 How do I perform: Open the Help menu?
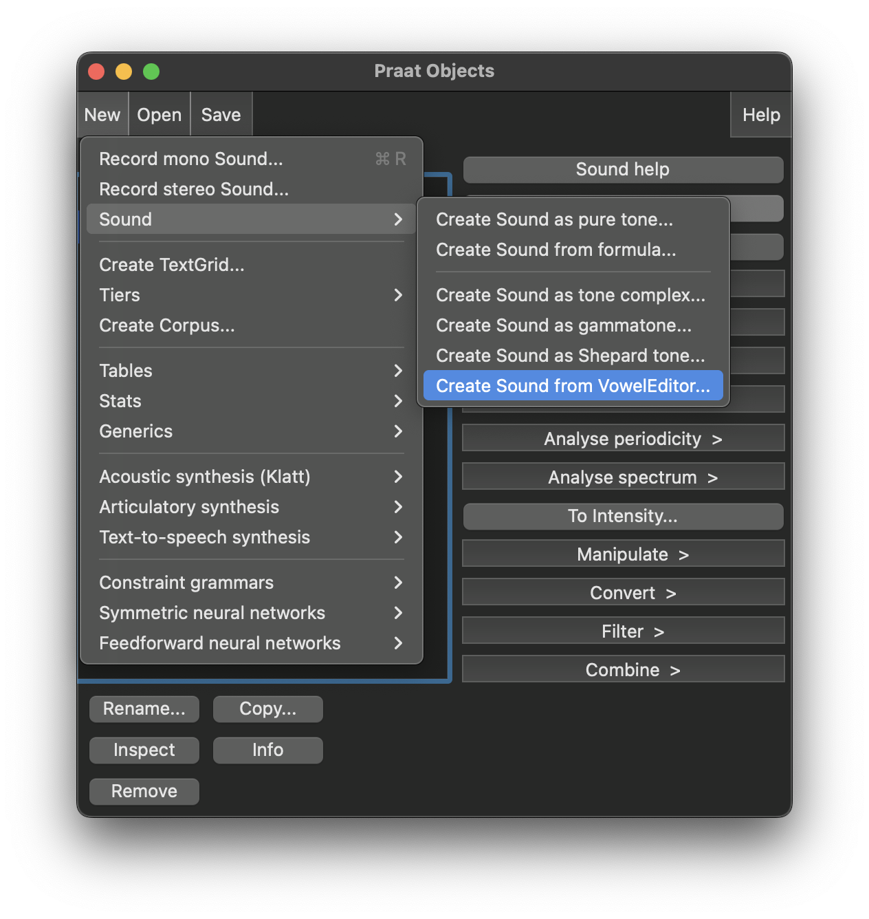point(761,115)
